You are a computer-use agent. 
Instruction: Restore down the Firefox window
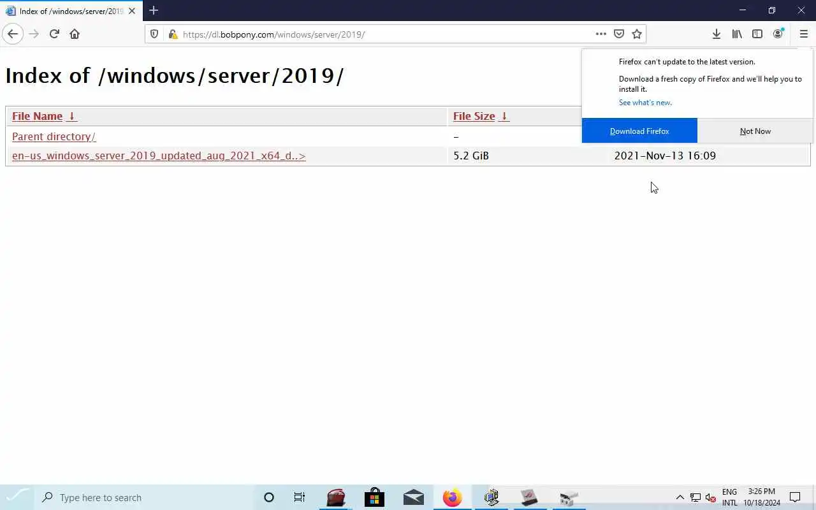(x=772, y=10)
